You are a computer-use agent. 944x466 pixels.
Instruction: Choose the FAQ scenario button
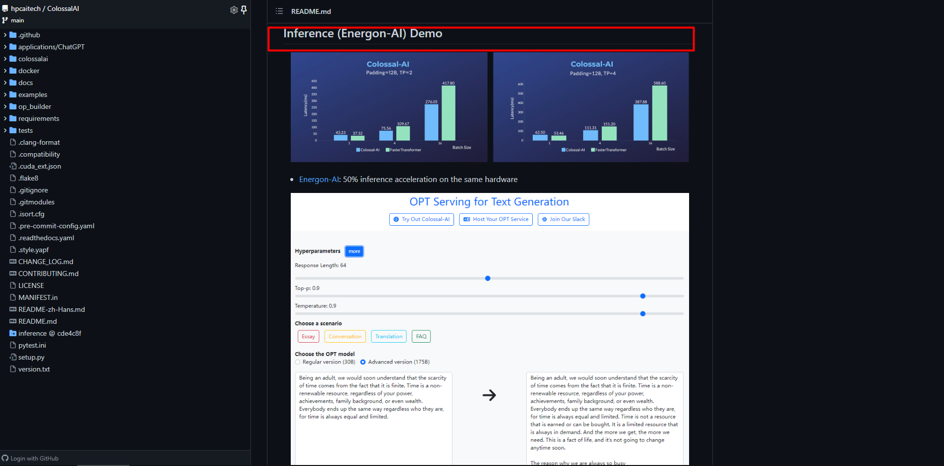pyautogui.click(x=421, y=337)
